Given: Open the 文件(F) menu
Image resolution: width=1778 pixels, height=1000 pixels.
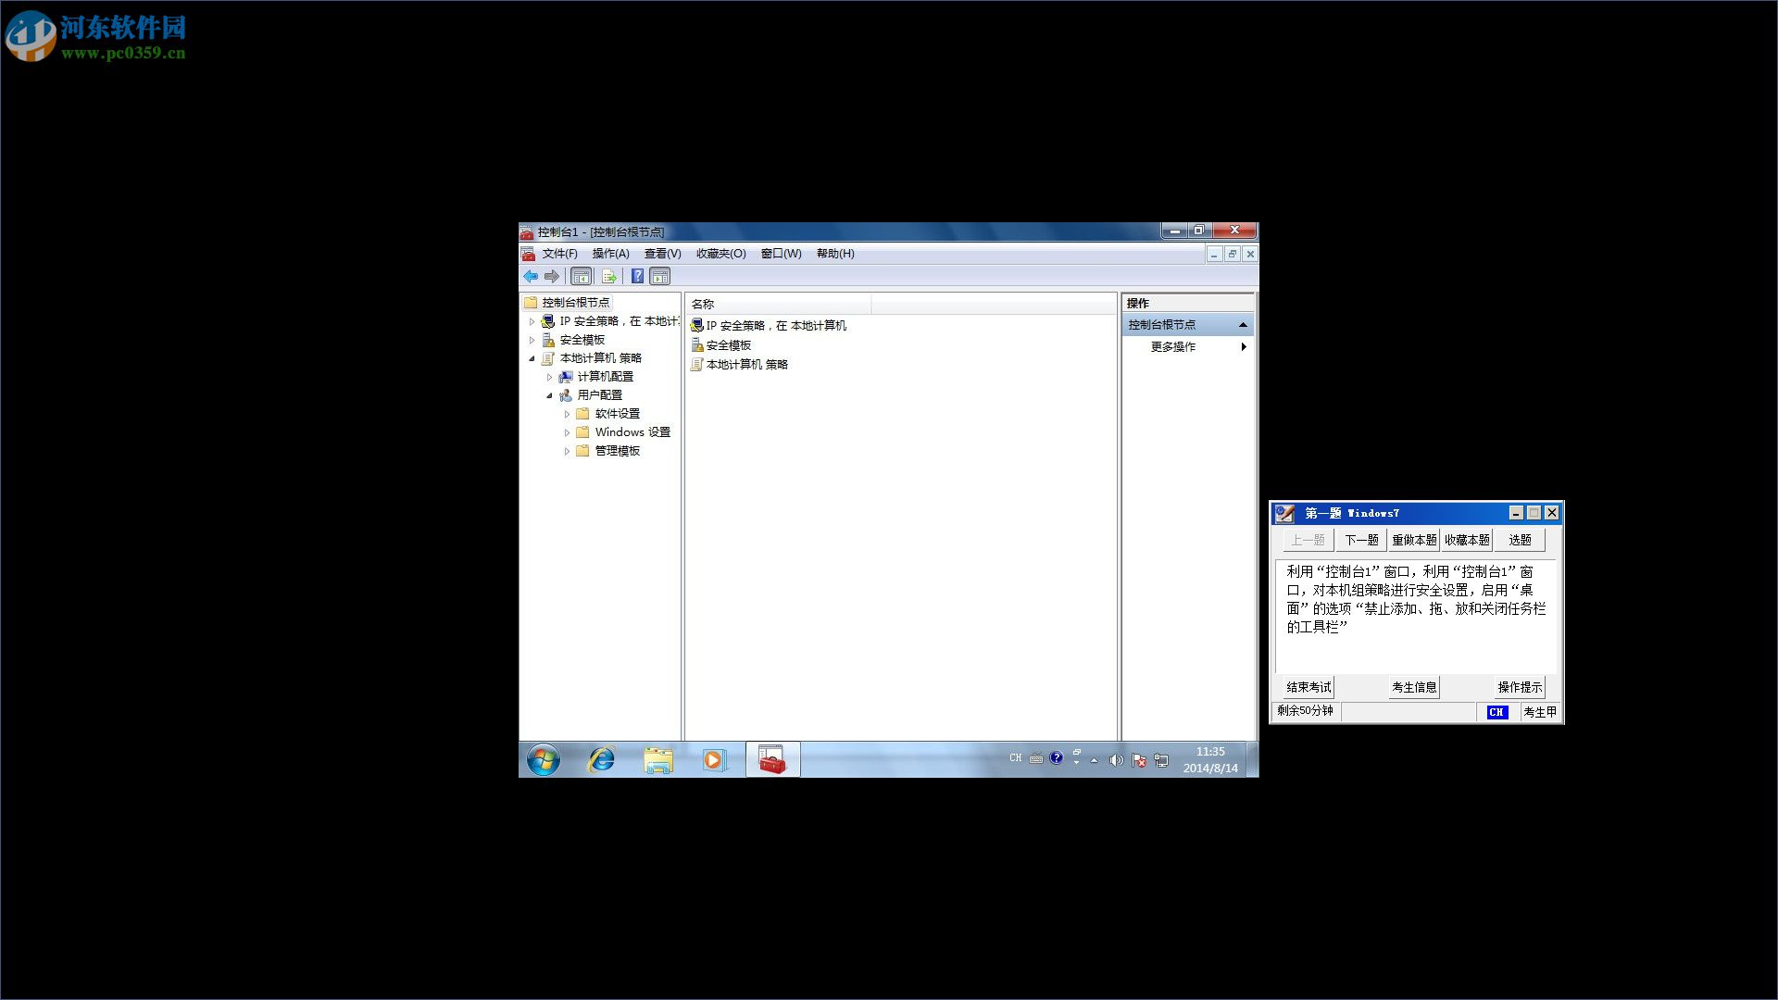Looking at the screenshot, I should [559, 254].
